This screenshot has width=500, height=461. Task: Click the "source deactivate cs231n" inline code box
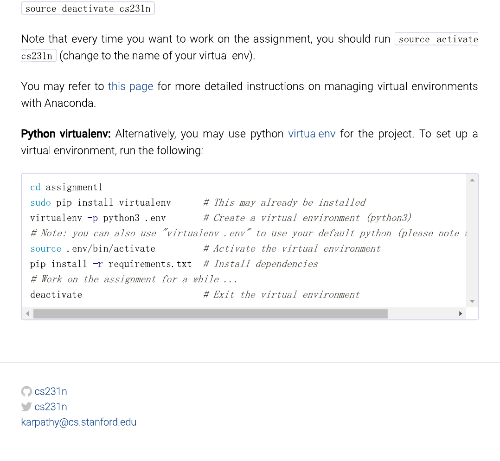(88, 8)
